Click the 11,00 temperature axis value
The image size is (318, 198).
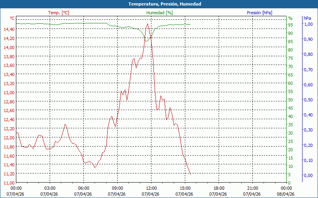pos(9,183)
